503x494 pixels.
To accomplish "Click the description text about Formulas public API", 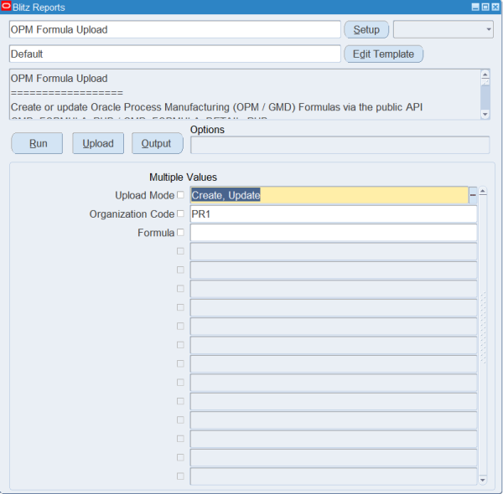I will [x=216, y=107].
